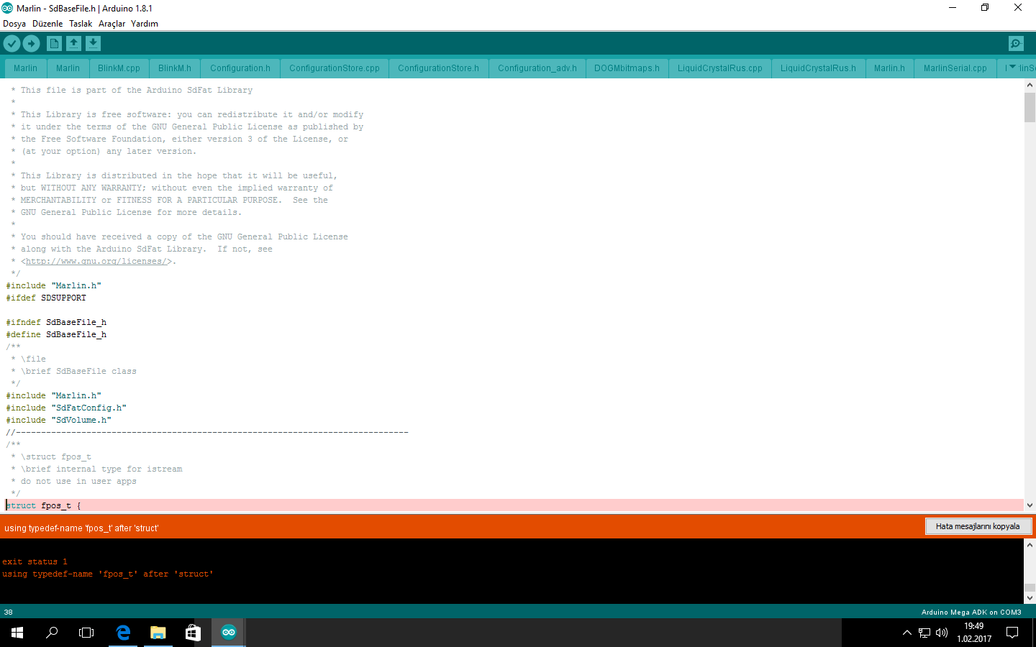Click the '#include "SdFatConfig.h"' line

tap(66, 408)
